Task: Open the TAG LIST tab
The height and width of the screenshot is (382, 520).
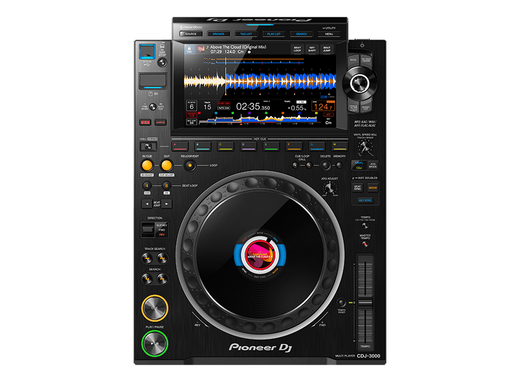Action: coord(246,34)
